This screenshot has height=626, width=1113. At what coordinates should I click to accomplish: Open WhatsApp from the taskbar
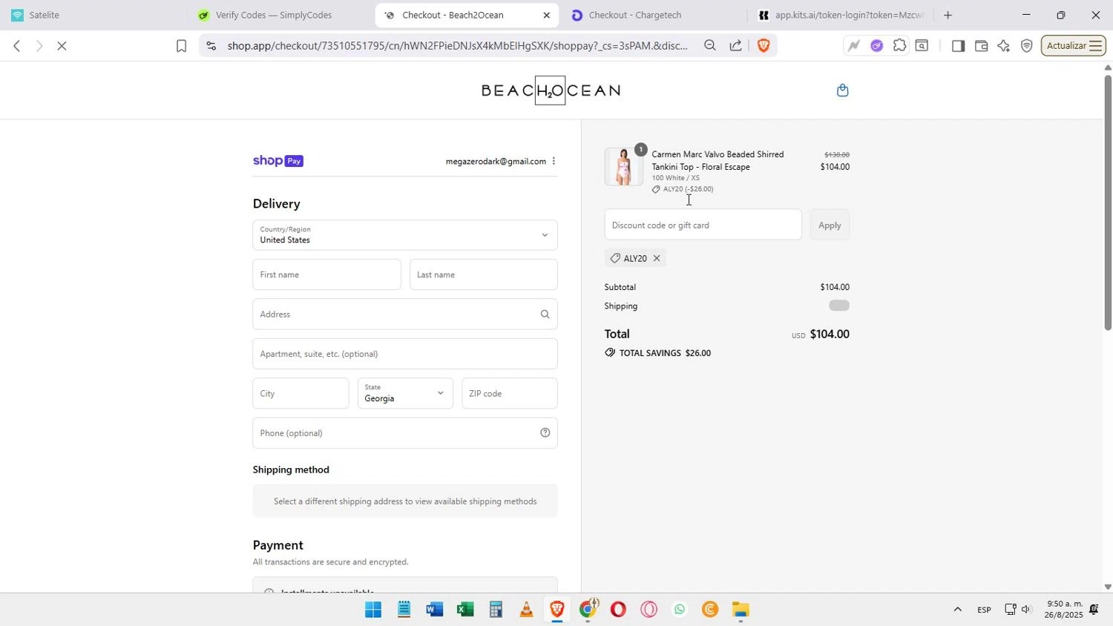(x=680, y=610)
